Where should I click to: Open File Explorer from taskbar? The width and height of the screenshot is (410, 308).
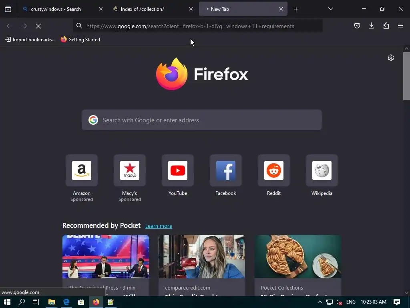tap(52, 302)
